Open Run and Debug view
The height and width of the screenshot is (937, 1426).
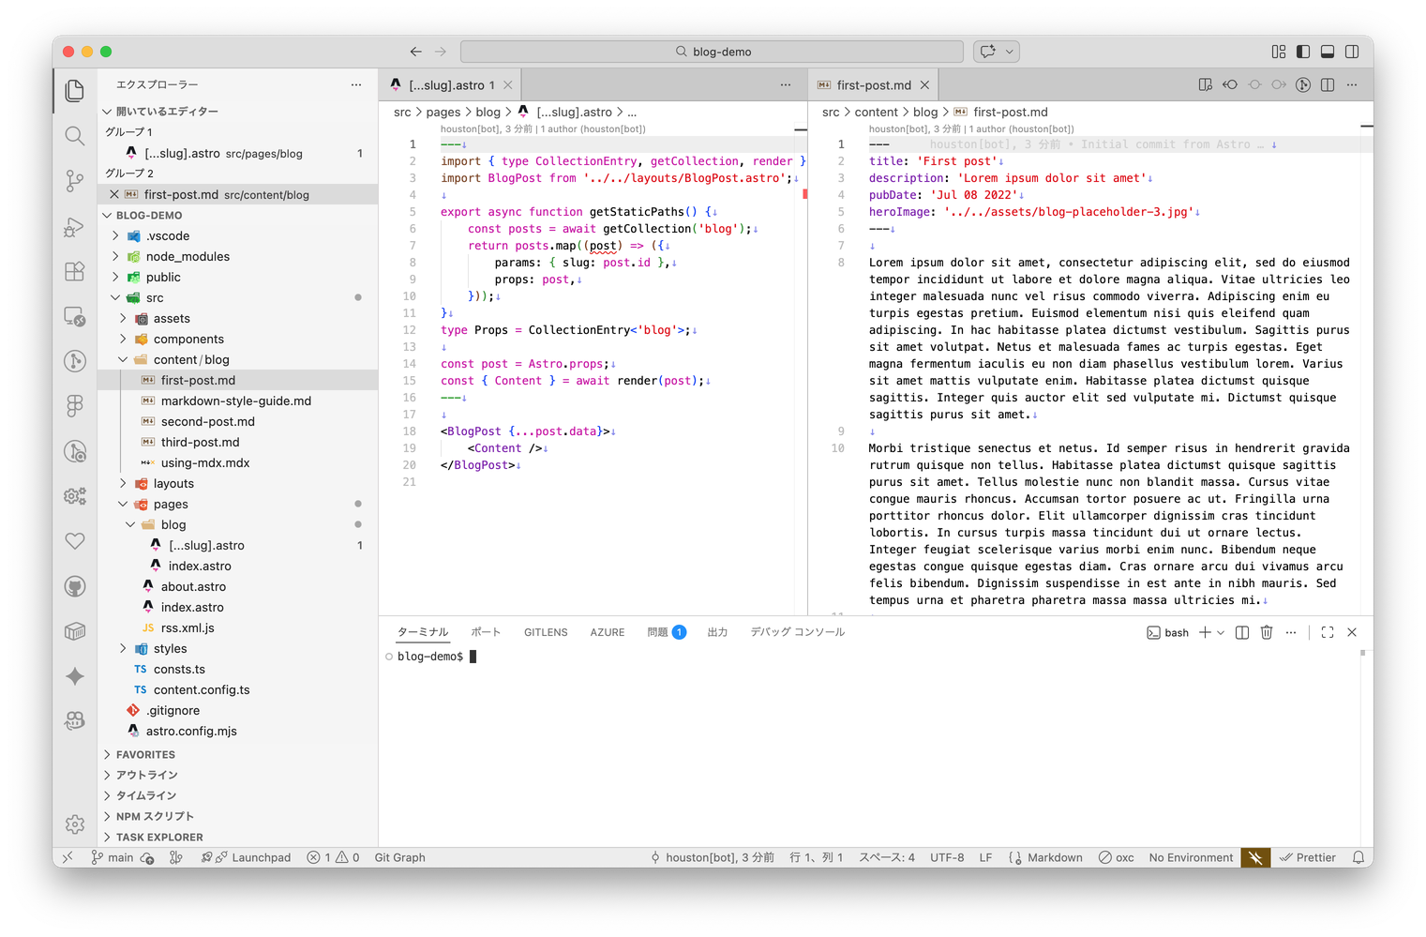click(75, 227)
